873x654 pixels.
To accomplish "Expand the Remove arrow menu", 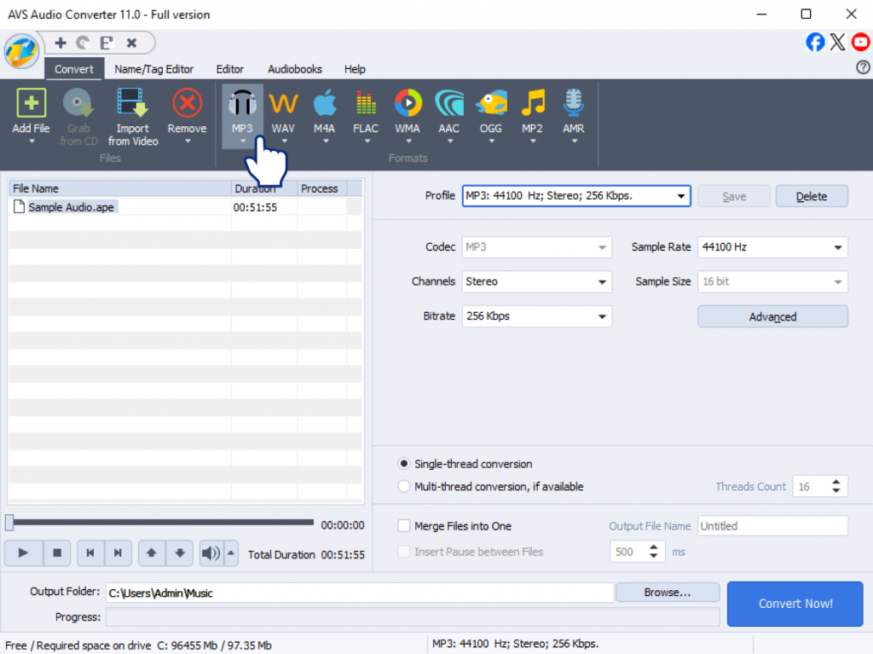I will 188,142.
